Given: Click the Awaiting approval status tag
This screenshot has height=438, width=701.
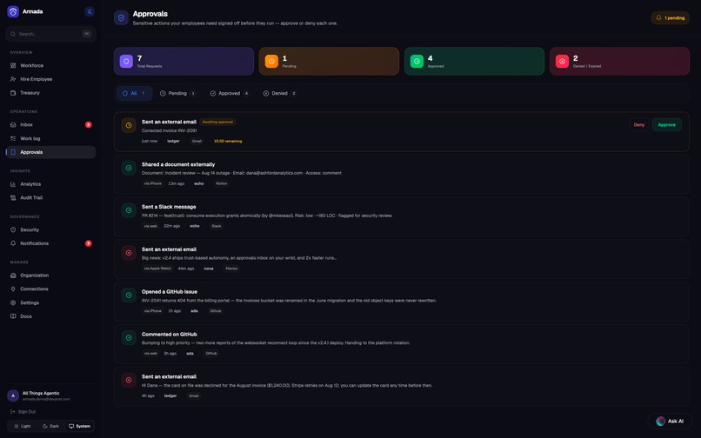Looking at the screenshot, I should pyautogui.click(x=217, y=122).
